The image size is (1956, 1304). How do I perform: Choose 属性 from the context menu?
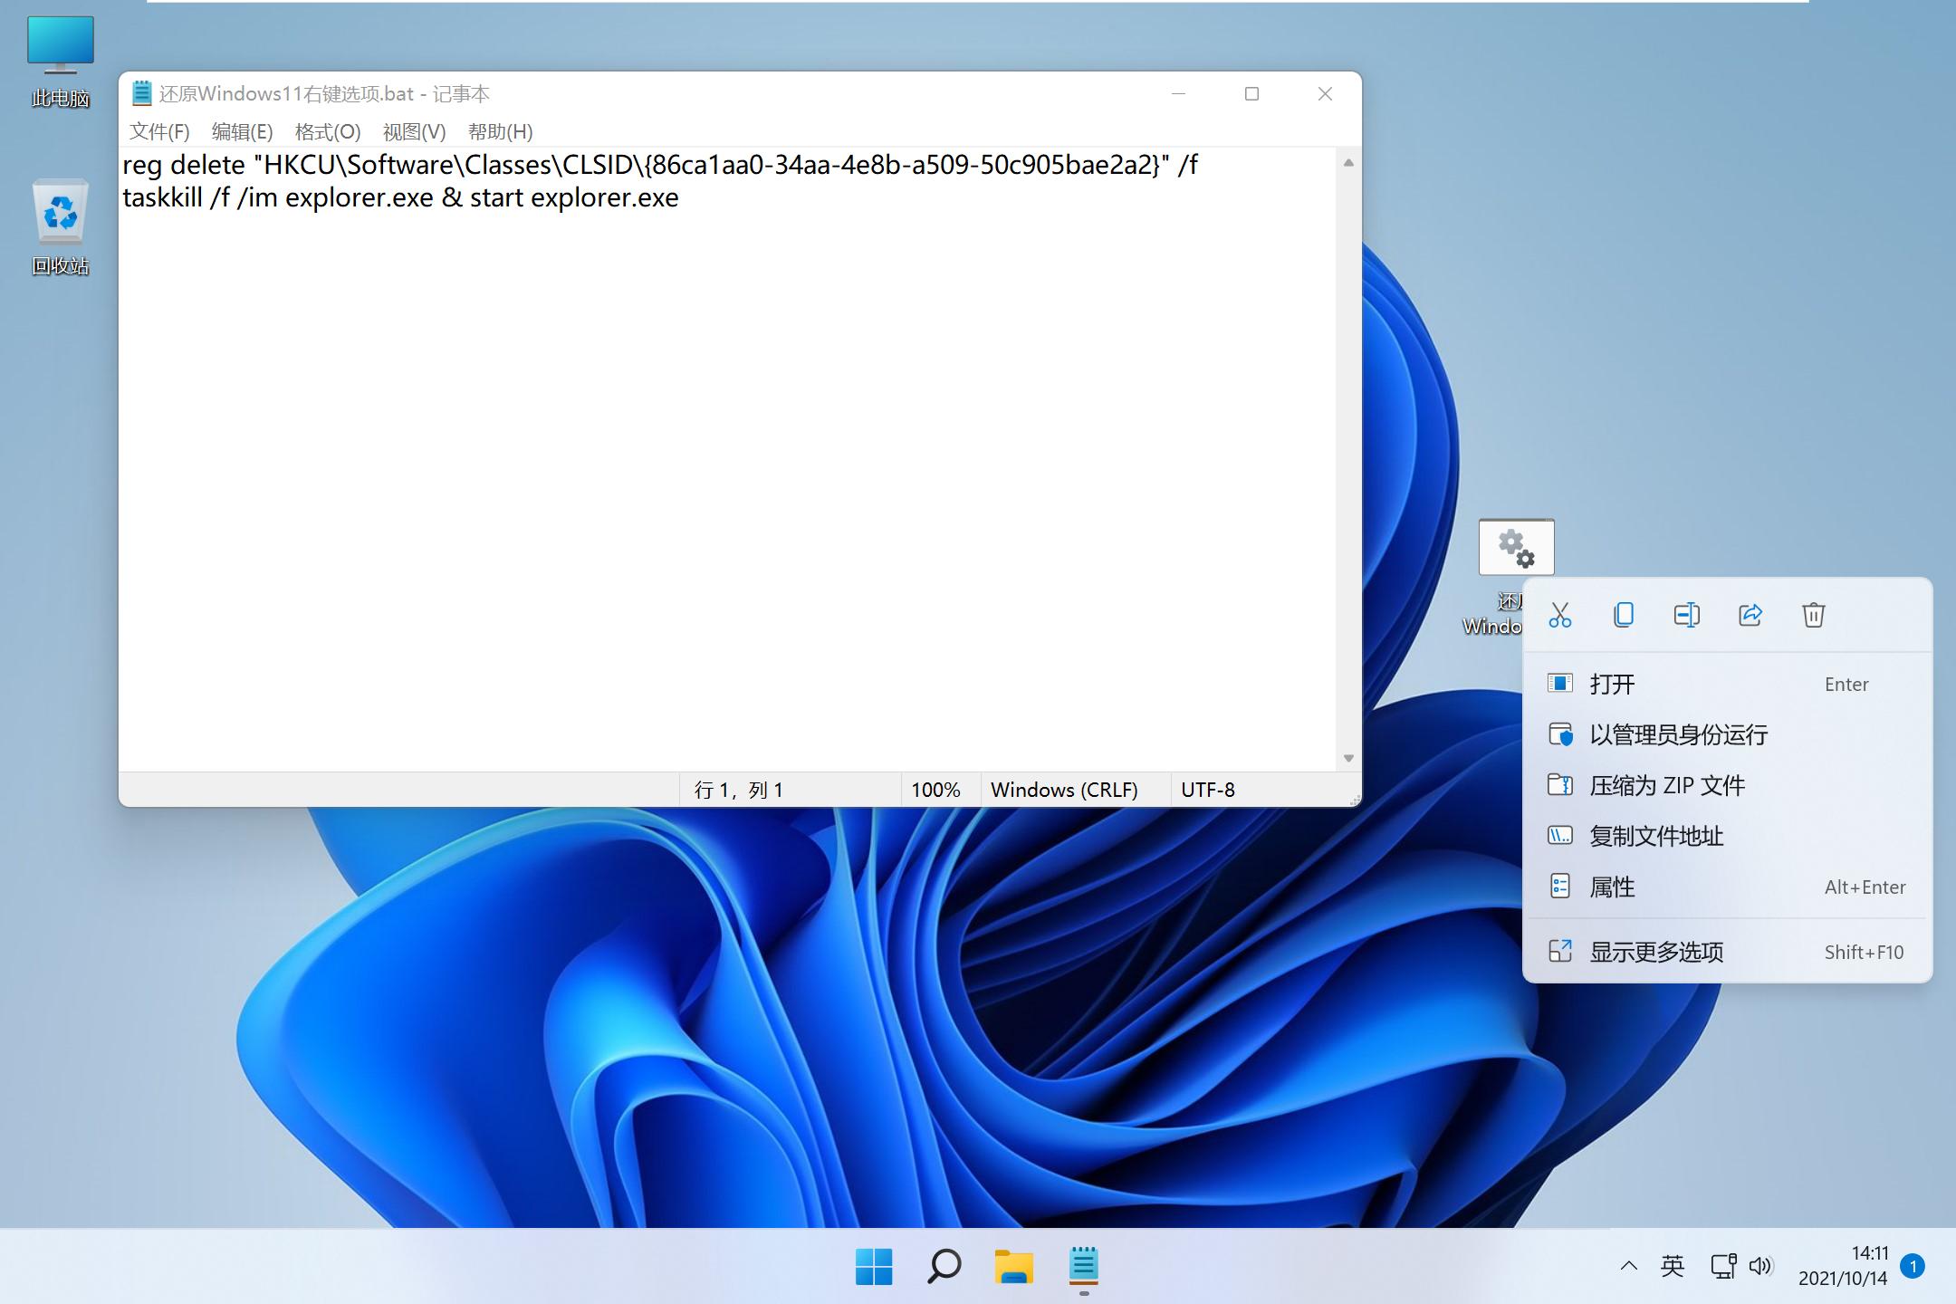click(1613, 887)
